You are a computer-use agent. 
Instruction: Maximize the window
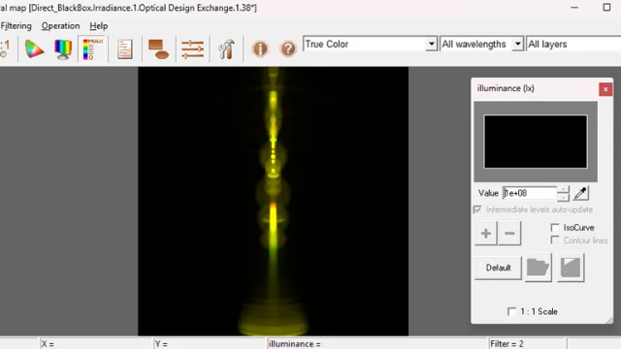(606, 8)
